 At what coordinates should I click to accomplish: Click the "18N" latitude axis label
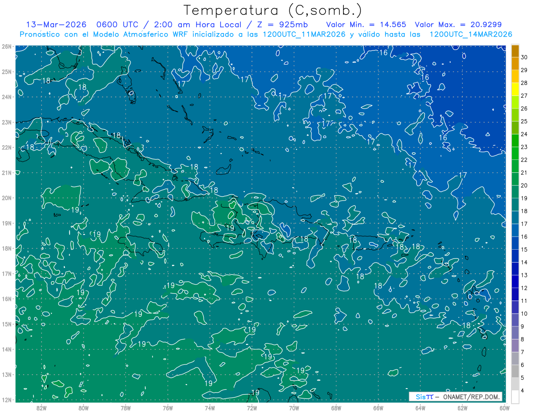pos(6,248)
